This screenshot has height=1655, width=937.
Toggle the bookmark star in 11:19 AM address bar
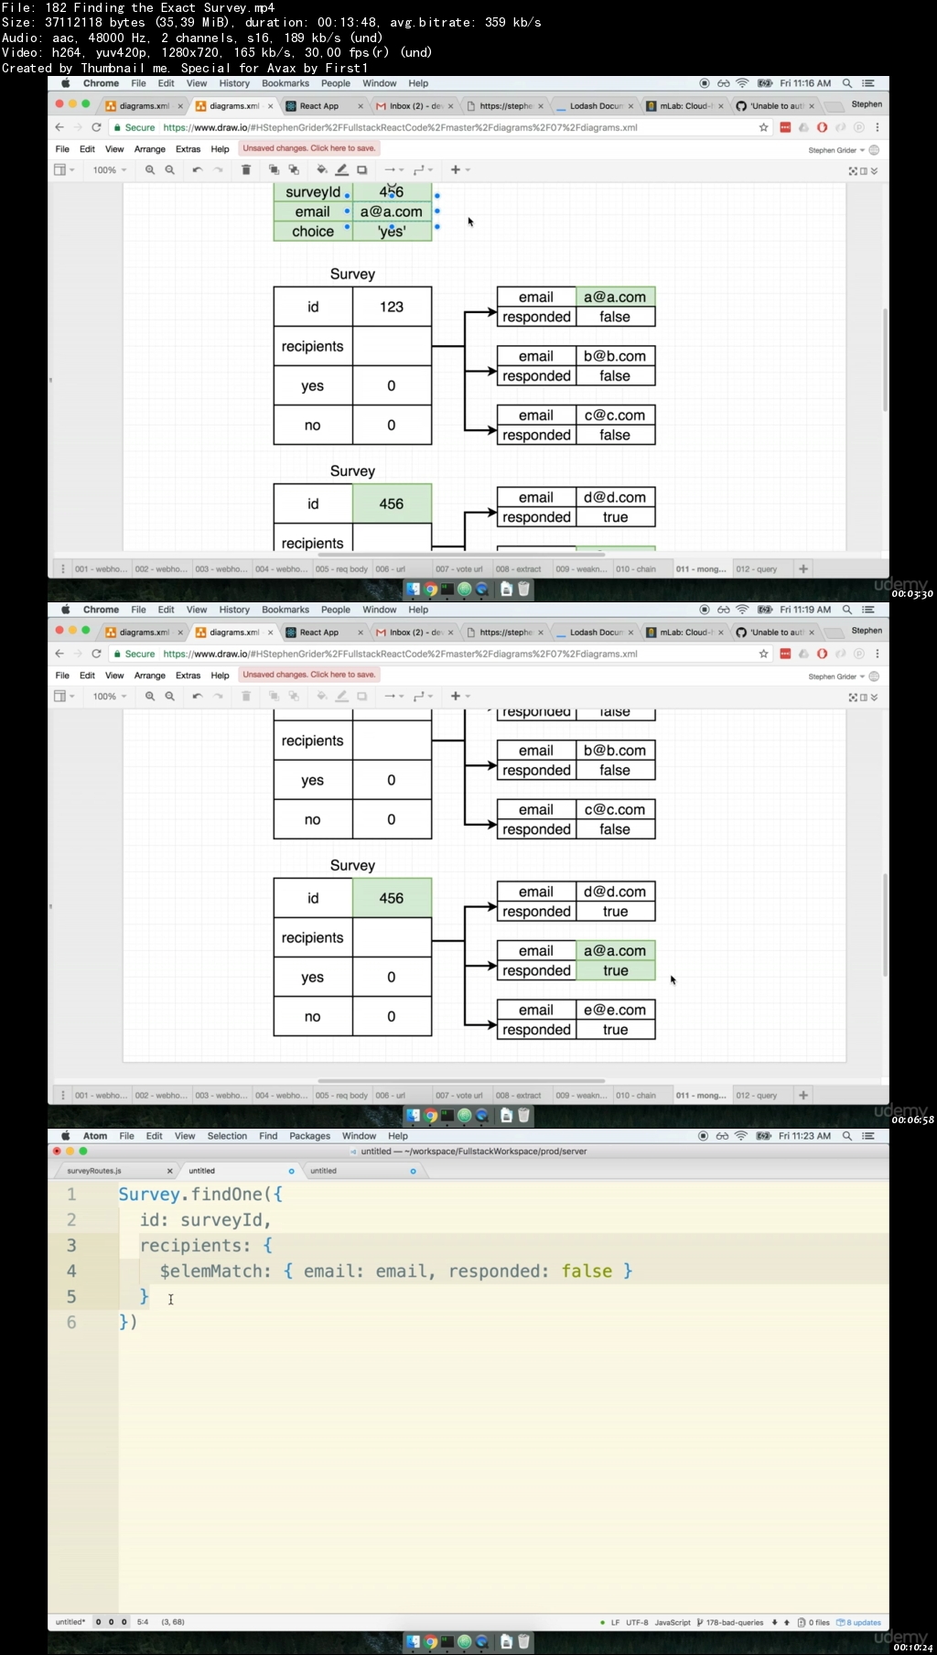[764, 654]
